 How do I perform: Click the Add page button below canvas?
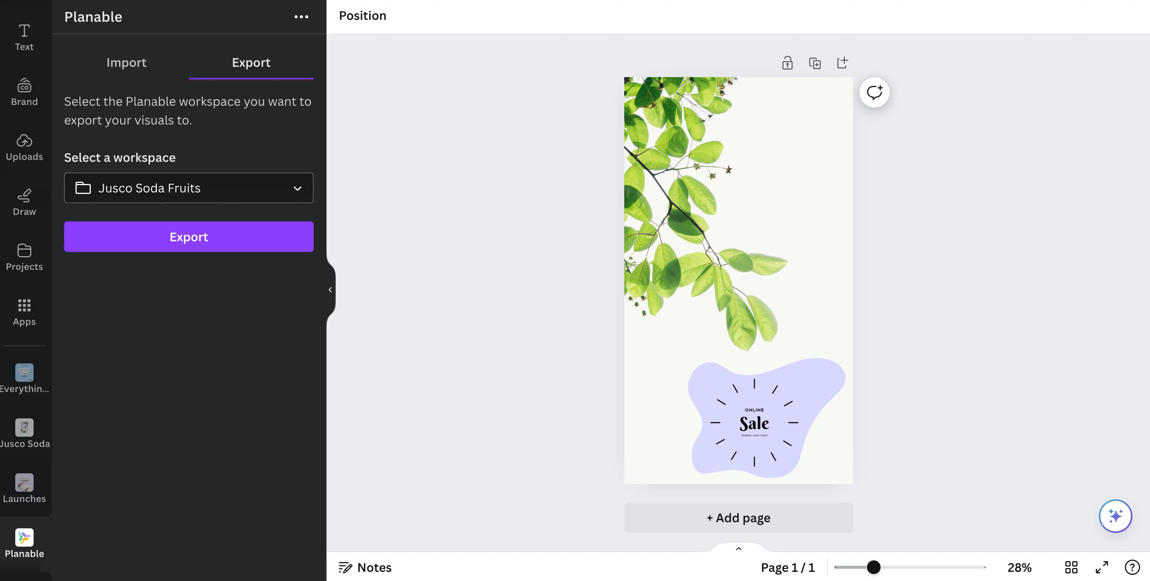738,516
